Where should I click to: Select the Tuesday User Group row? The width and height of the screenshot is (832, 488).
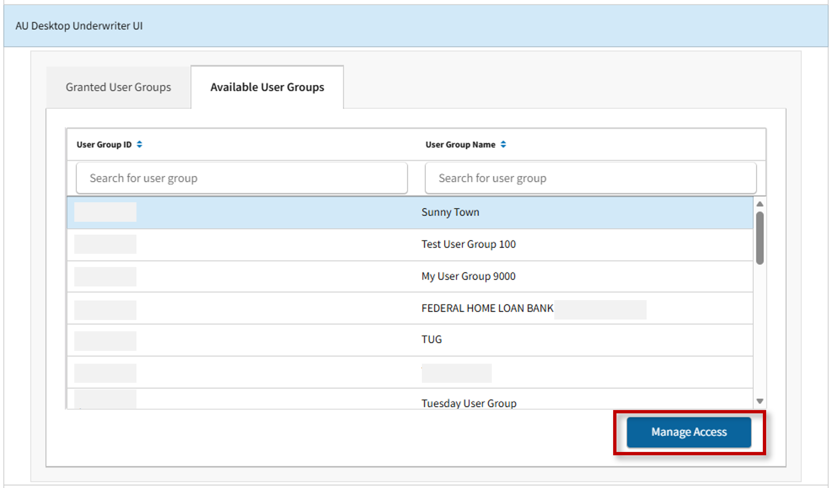(410, 399)
